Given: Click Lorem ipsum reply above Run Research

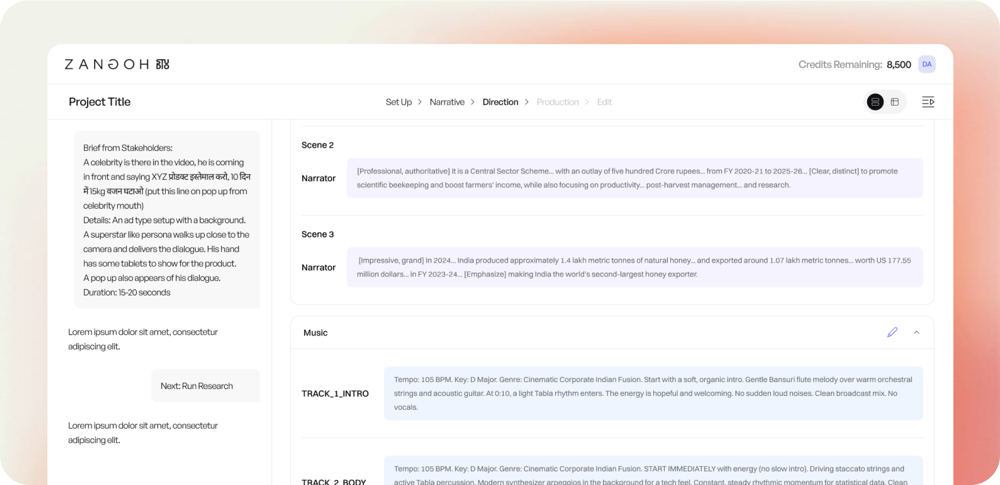Looking at the screenshot, I should [143, 339].
